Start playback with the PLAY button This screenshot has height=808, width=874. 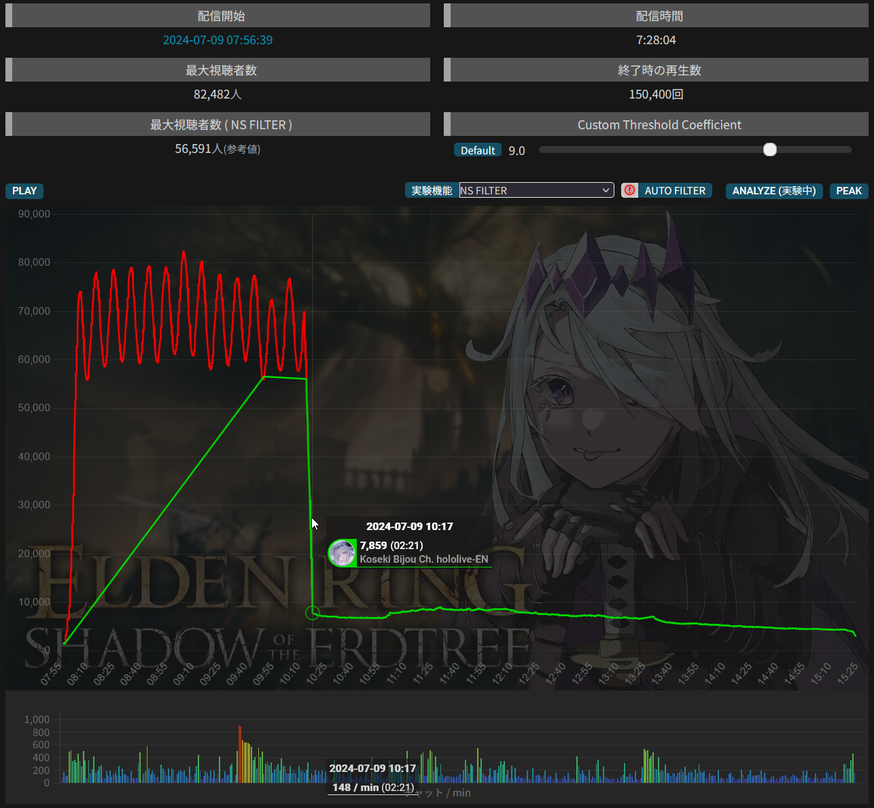coord(24,191)
